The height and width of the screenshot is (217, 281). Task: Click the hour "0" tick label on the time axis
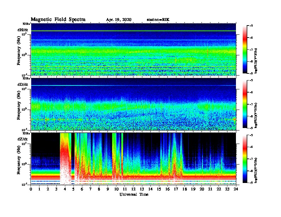[31, 189]
